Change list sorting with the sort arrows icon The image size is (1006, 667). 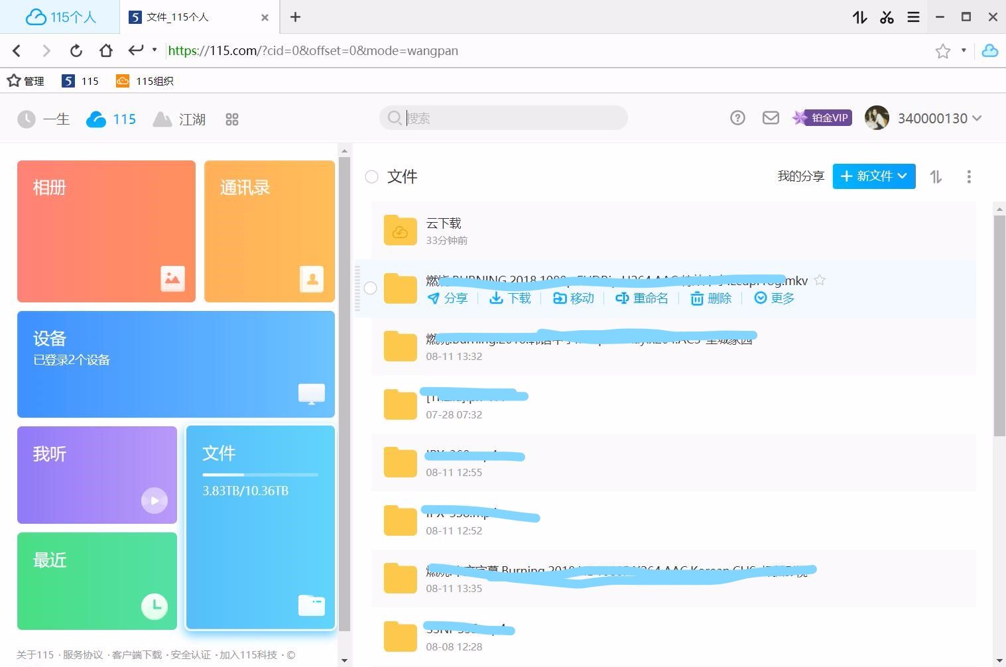936,176
